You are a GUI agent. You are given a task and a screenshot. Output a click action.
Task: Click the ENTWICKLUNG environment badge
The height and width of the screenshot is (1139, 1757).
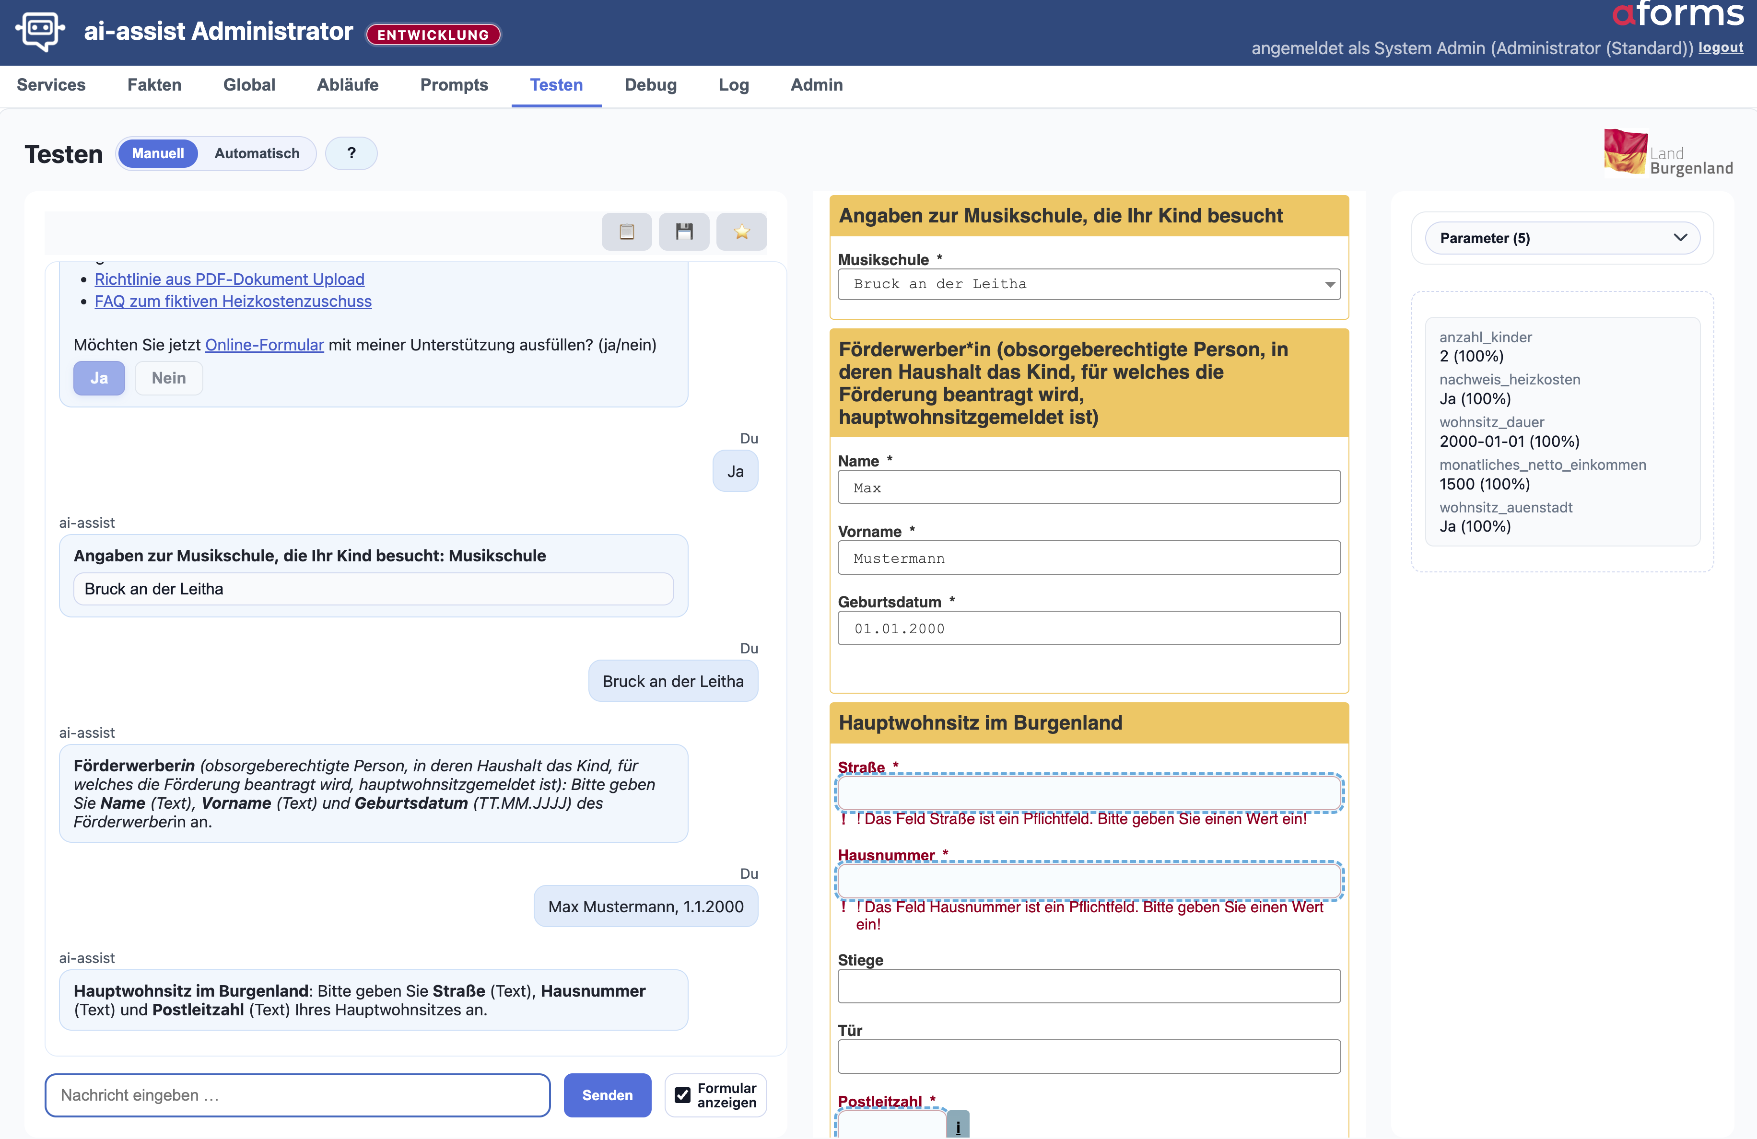(433, 35)
